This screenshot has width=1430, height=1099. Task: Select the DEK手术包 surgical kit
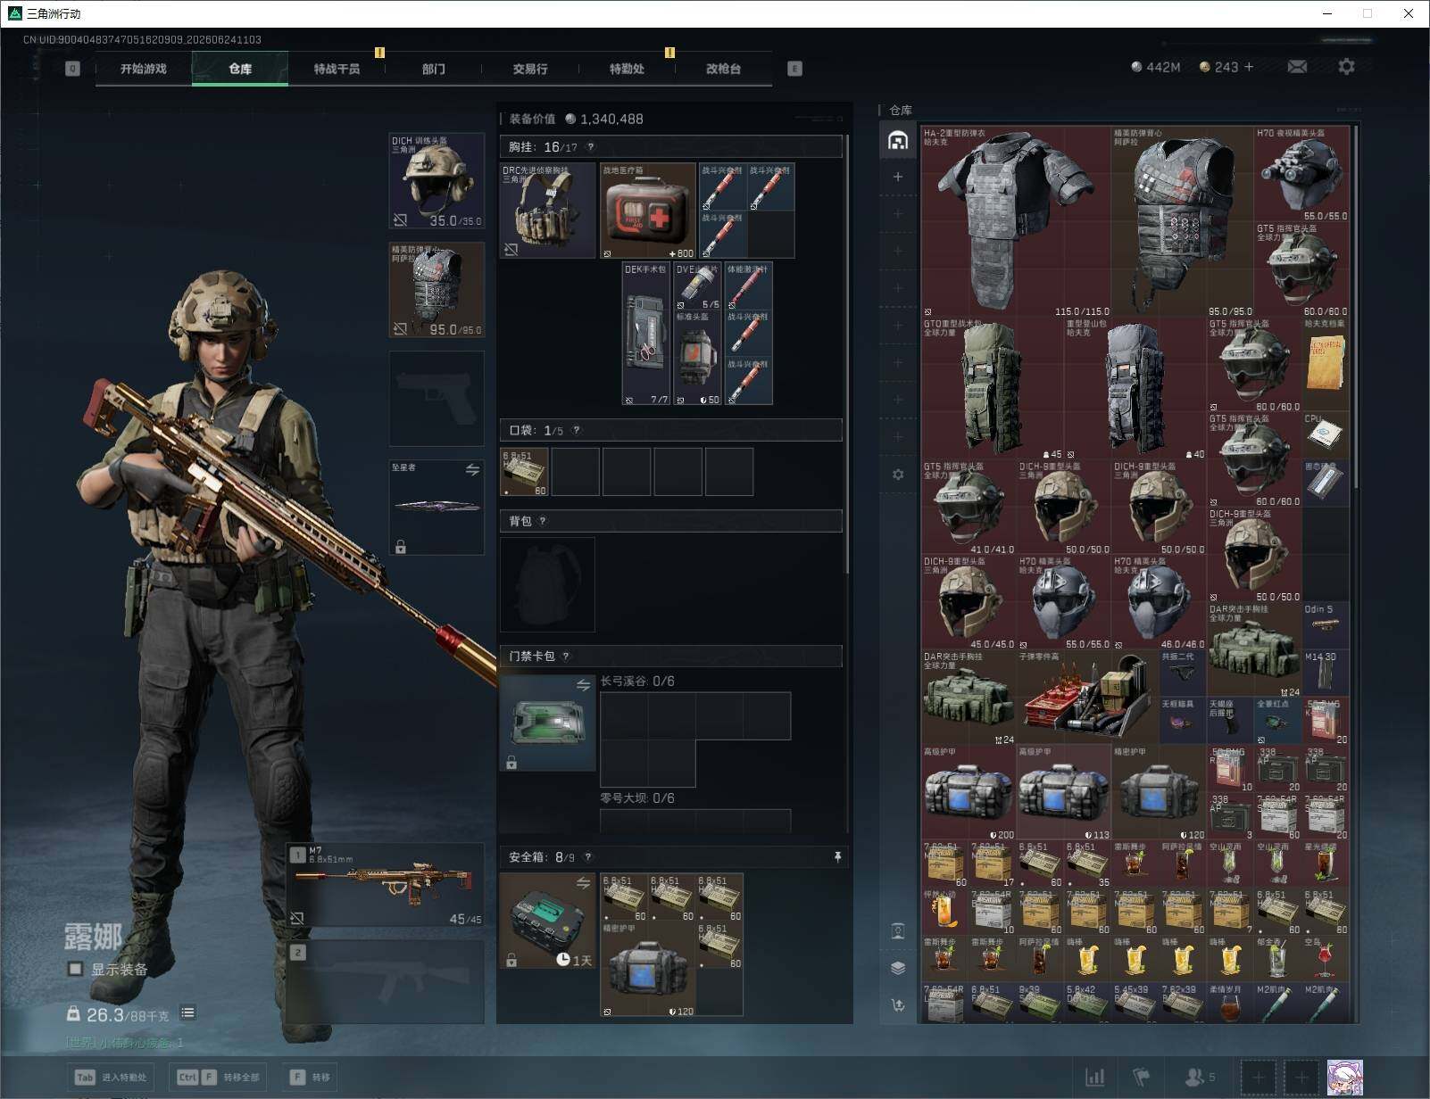(645, 334)
